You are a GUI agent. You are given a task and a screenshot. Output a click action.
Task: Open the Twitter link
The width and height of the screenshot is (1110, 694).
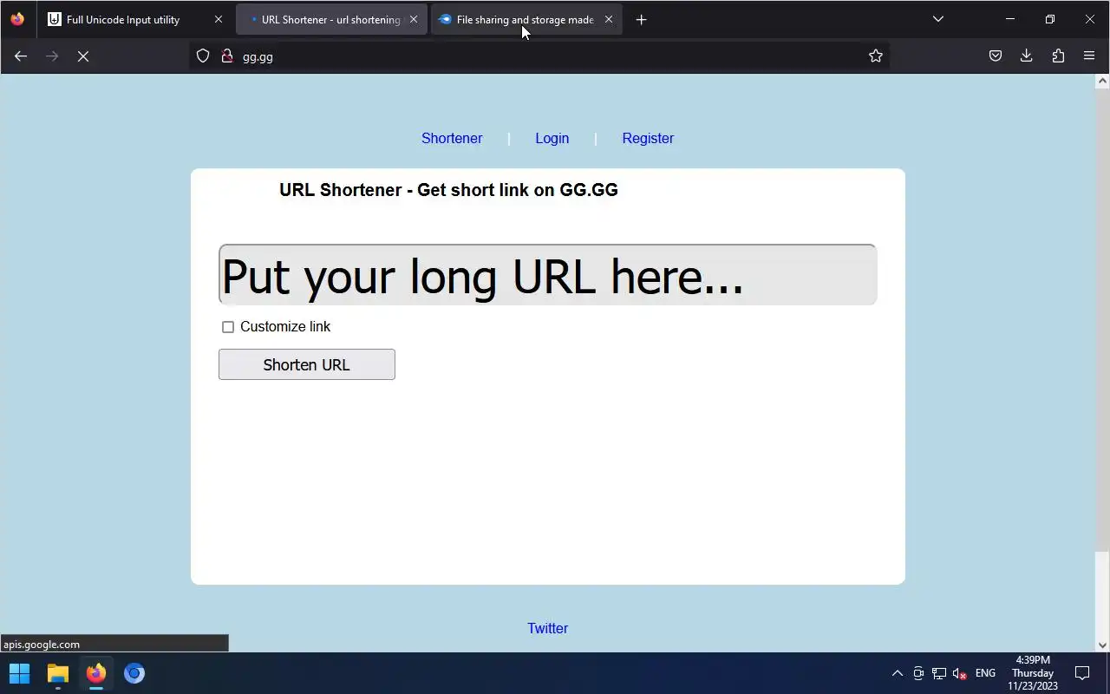click(548, 628)
